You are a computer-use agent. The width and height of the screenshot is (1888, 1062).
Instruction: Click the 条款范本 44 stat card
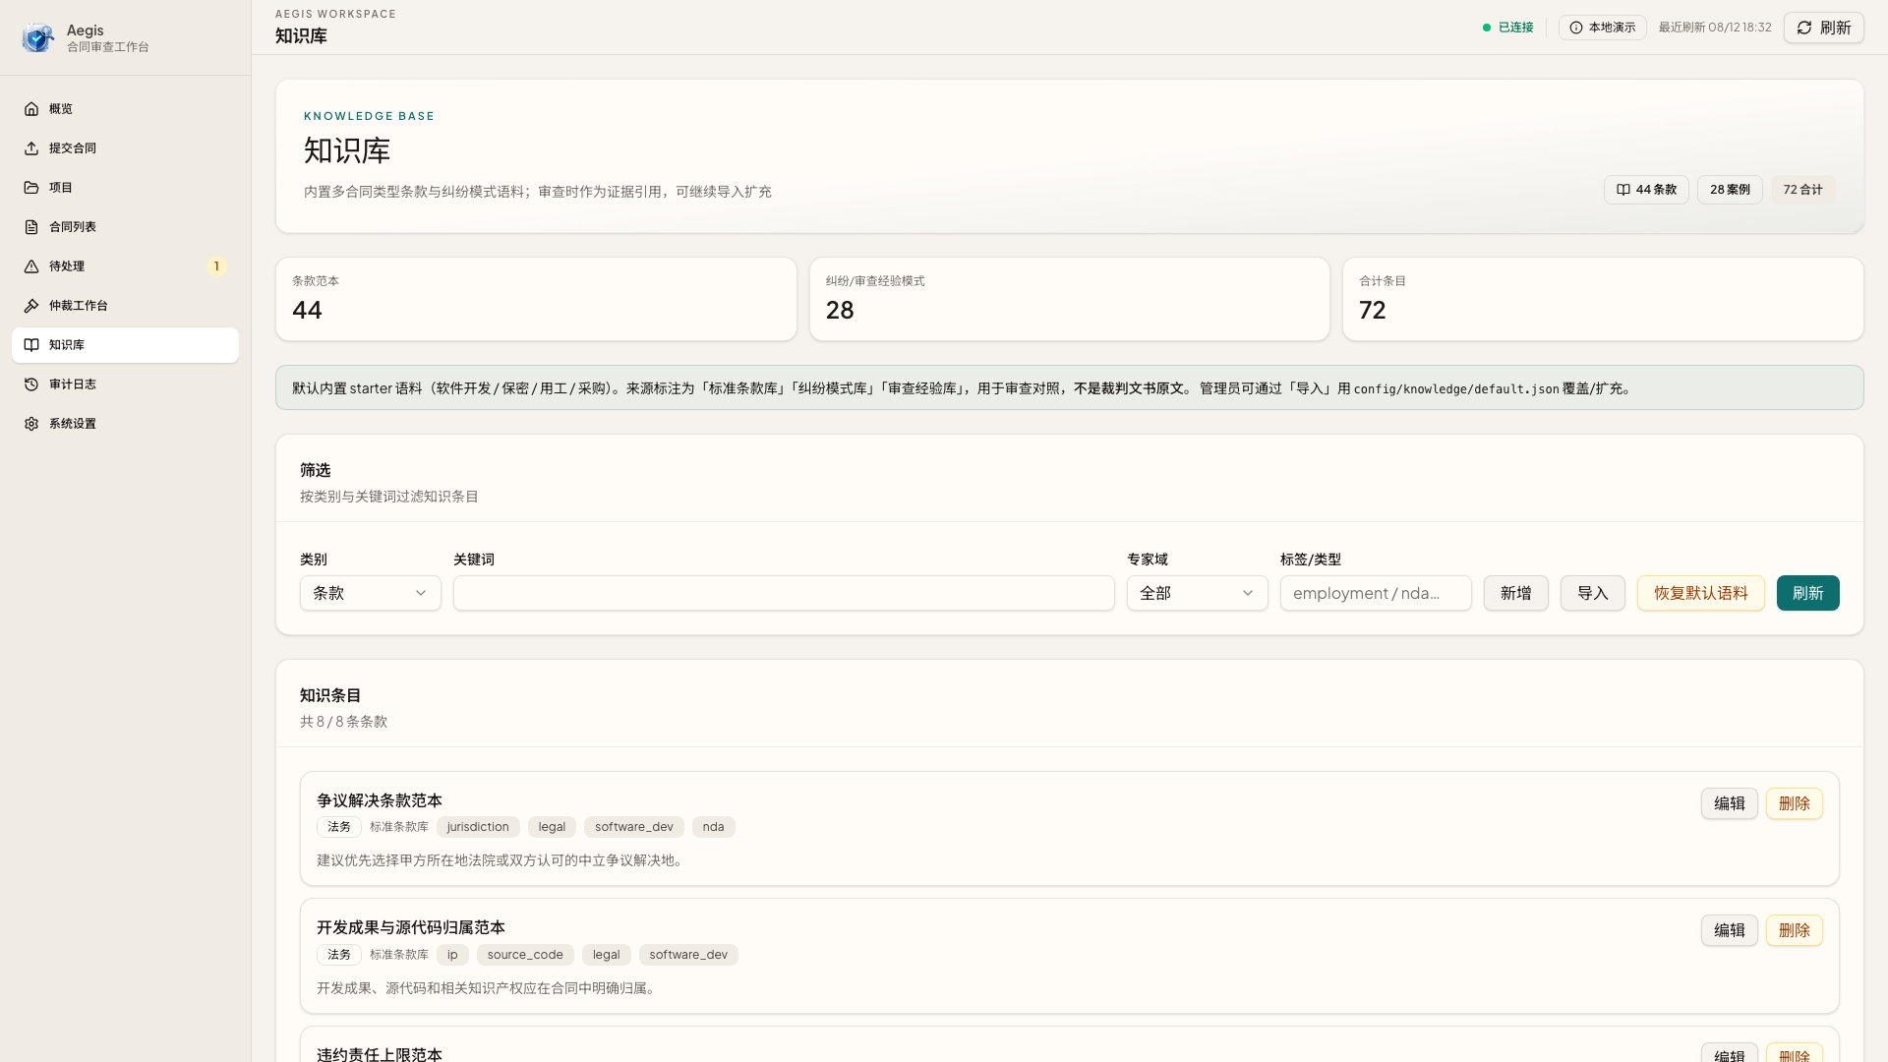tap(536, 299)
